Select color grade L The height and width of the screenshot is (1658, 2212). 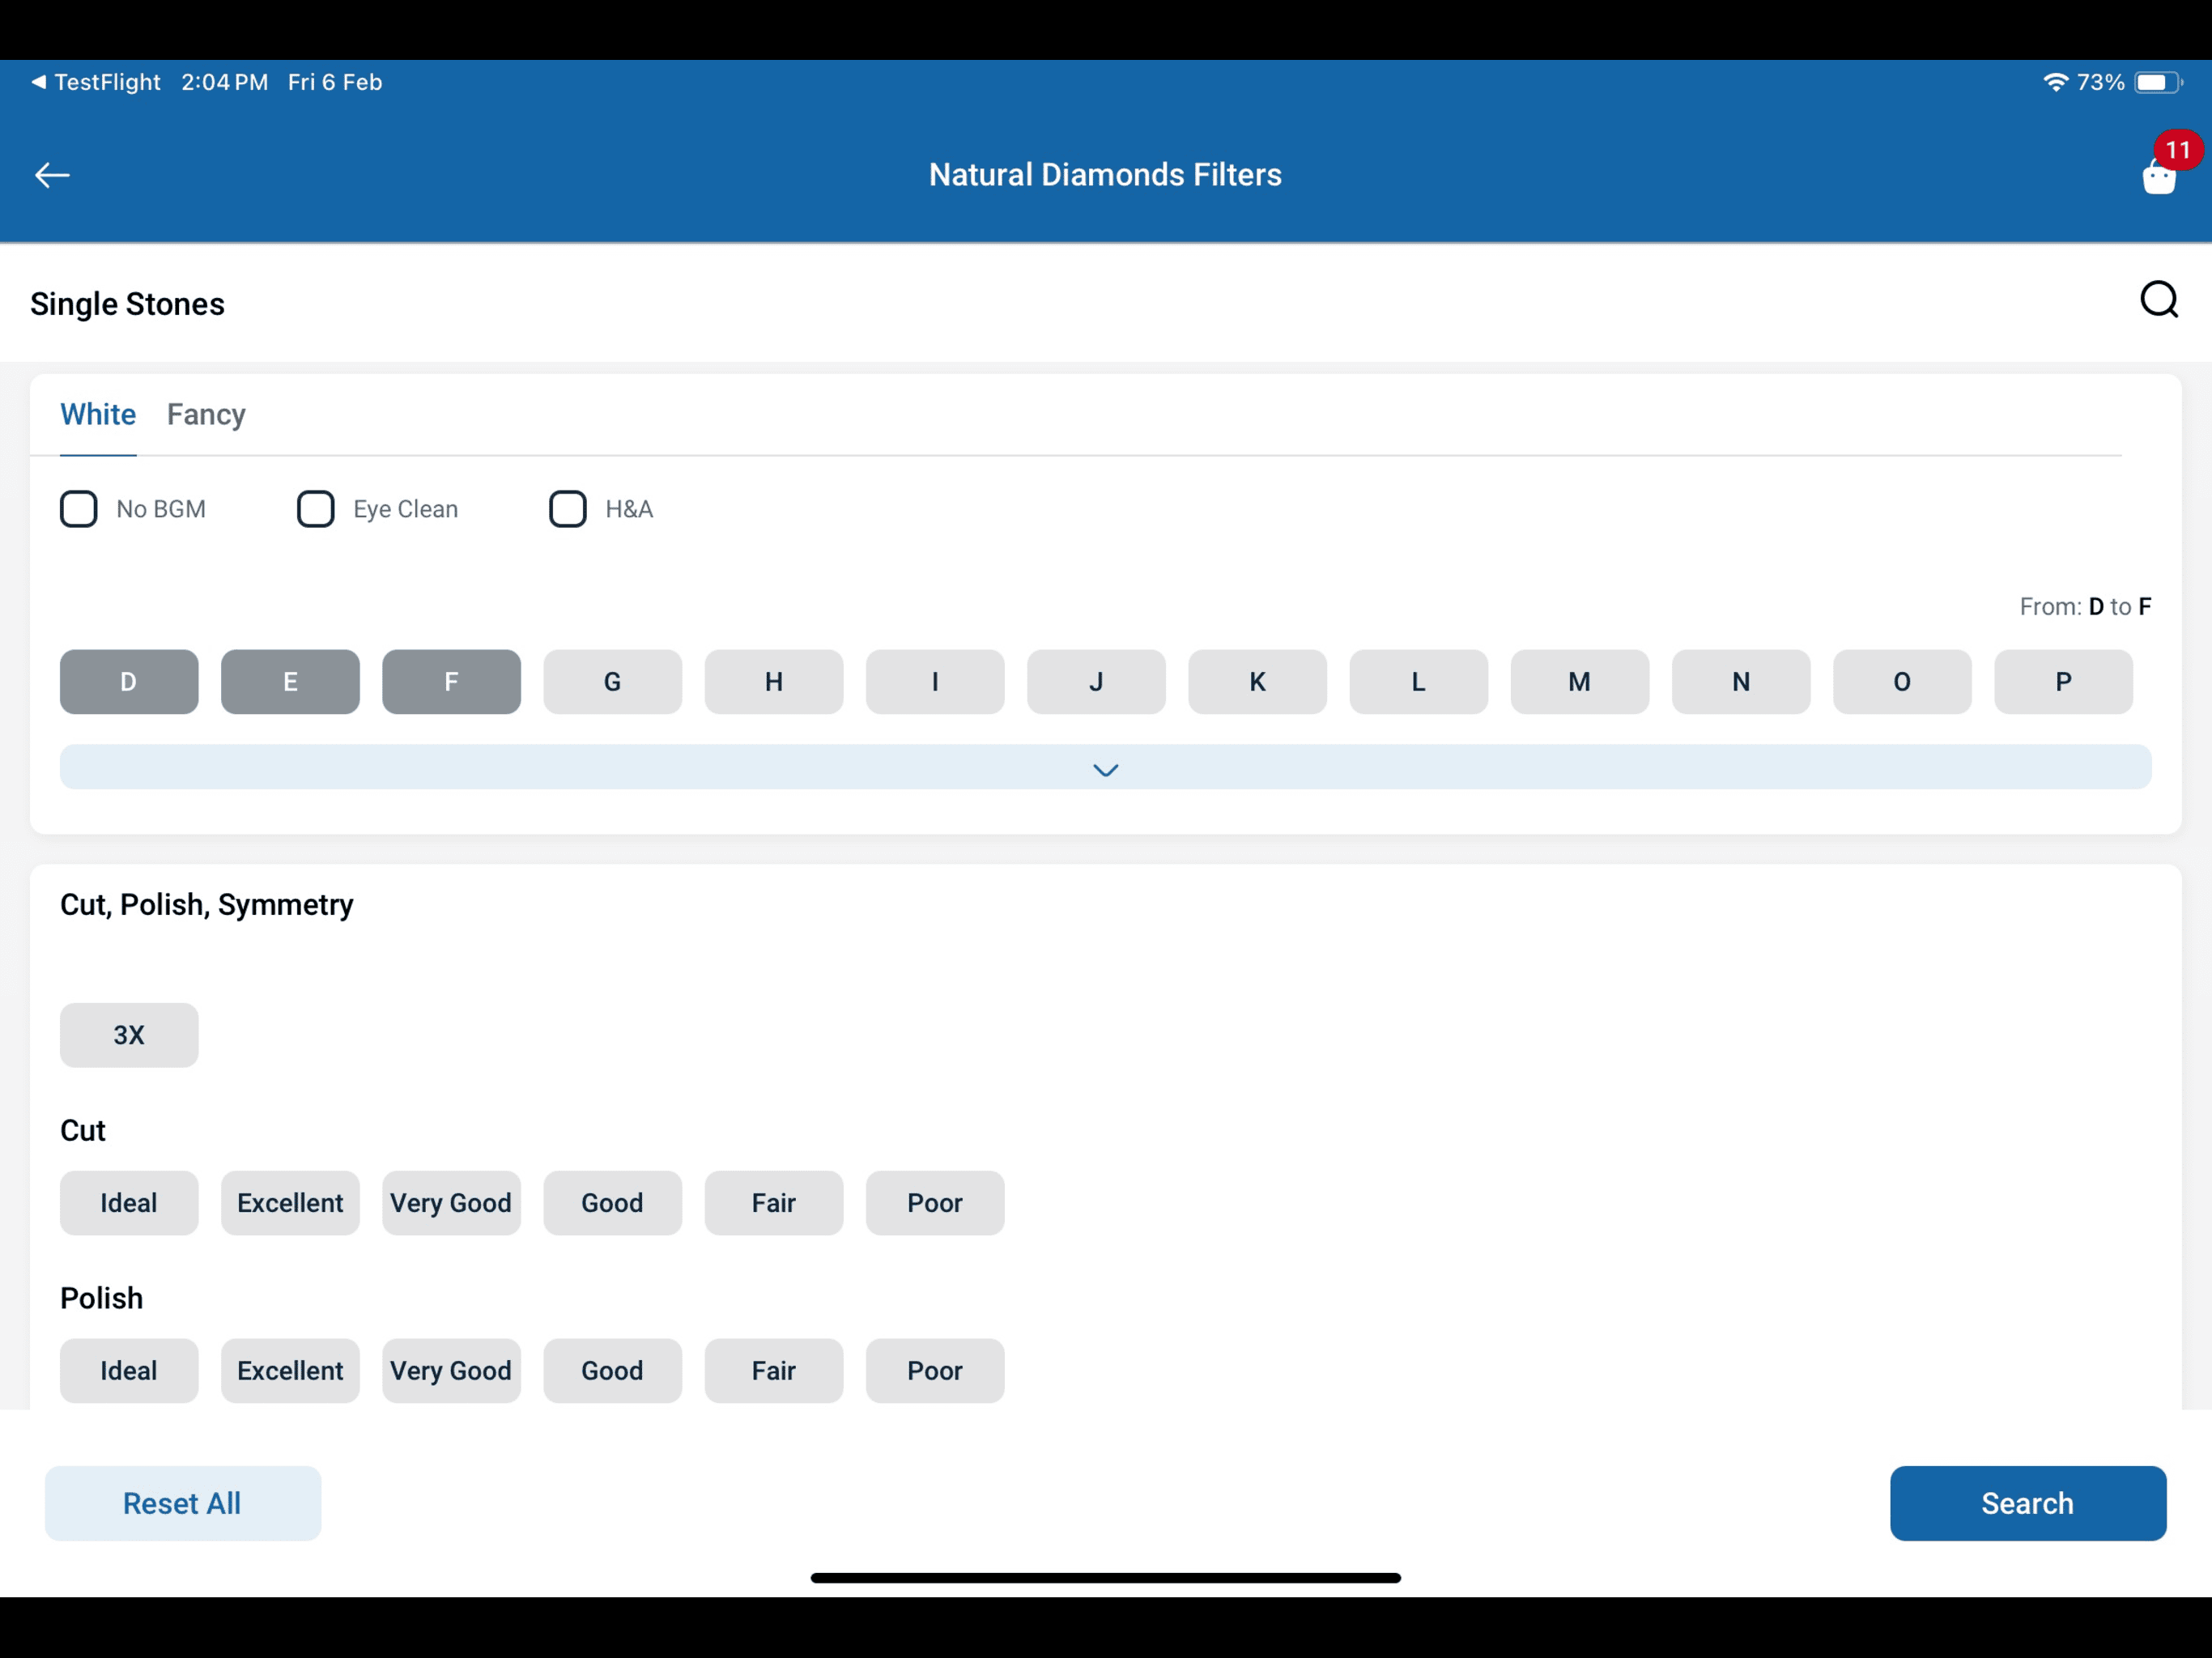(x=1419, y=682)
